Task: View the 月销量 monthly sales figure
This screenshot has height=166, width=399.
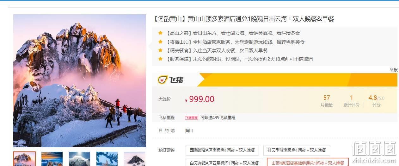Action: (x=327, y=101)
